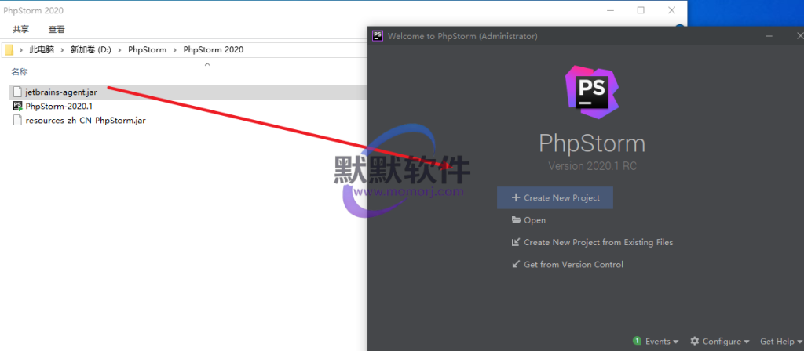The image size is (804, 351).
Task: Create New Project in PhpStorm
Action: click(555, 197)
